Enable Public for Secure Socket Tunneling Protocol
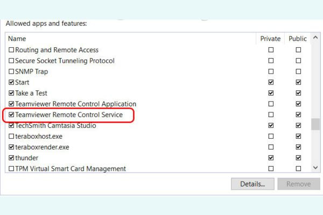The width and height of the screenshot is (323, 215). [x=298, y=61]
